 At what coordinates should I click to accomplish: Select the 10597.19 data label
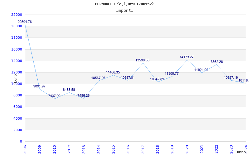pyautogui.click(x=231, y=78)
